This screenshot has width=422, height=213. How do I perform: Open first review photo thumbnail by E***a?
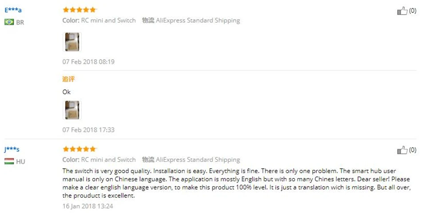coord(72,42)
